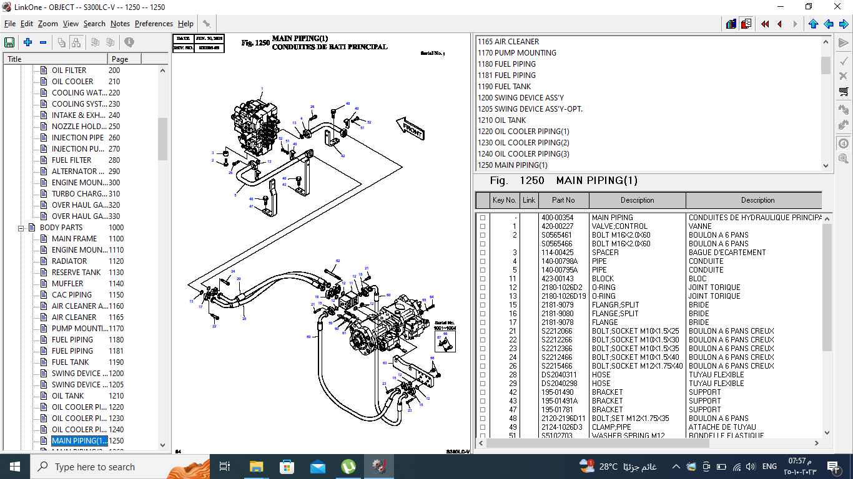Click the gray checkmark icon in right sidebar
This screenshot has width=853, height=479.
[844, 60]
